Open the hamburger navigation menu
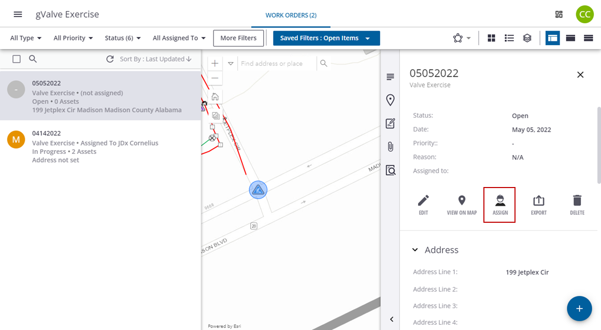Image resolution: width=601 pixels, height=330 pixels. pos(18,14)
